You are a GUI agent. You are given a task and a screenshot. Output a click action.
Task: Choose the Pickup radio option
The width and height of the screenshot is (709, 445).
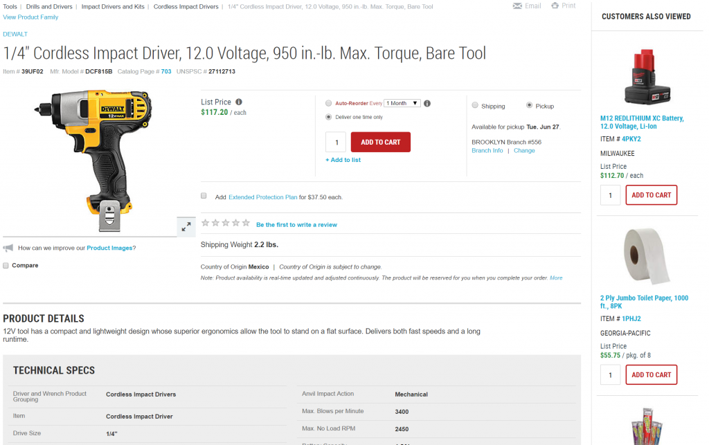(x=529, y=105)
